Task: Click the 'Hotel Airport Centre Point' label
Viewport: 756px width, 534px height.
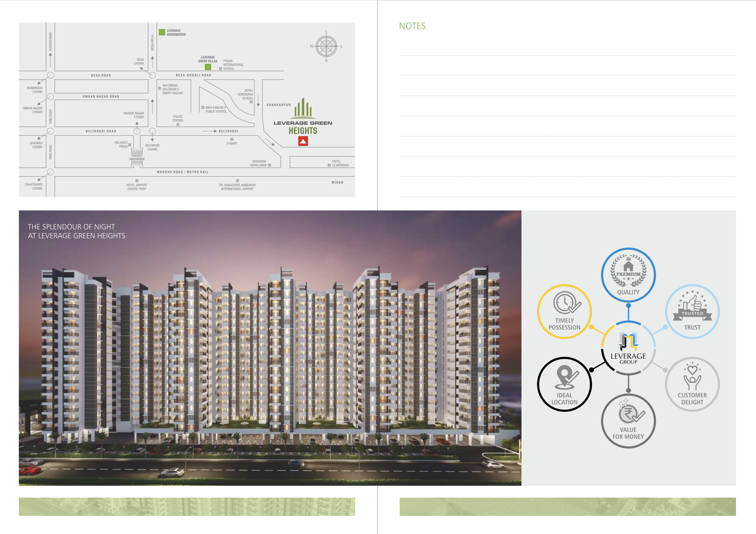Action: (x=137, y=187)
